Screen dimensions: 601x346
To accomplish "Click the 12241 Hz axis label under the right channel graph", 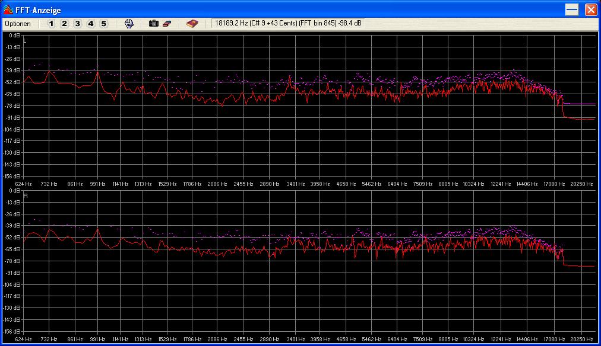I will pyautogui.click(x=501, y=339).
